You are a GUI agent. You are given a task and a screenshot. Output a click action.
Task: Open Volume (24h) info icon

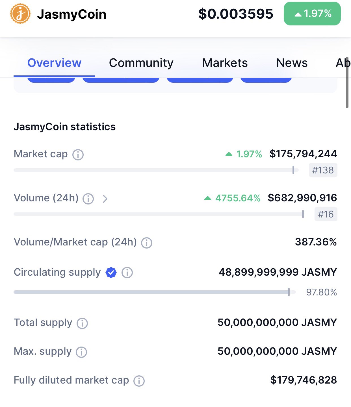click(x=88, y=199)
